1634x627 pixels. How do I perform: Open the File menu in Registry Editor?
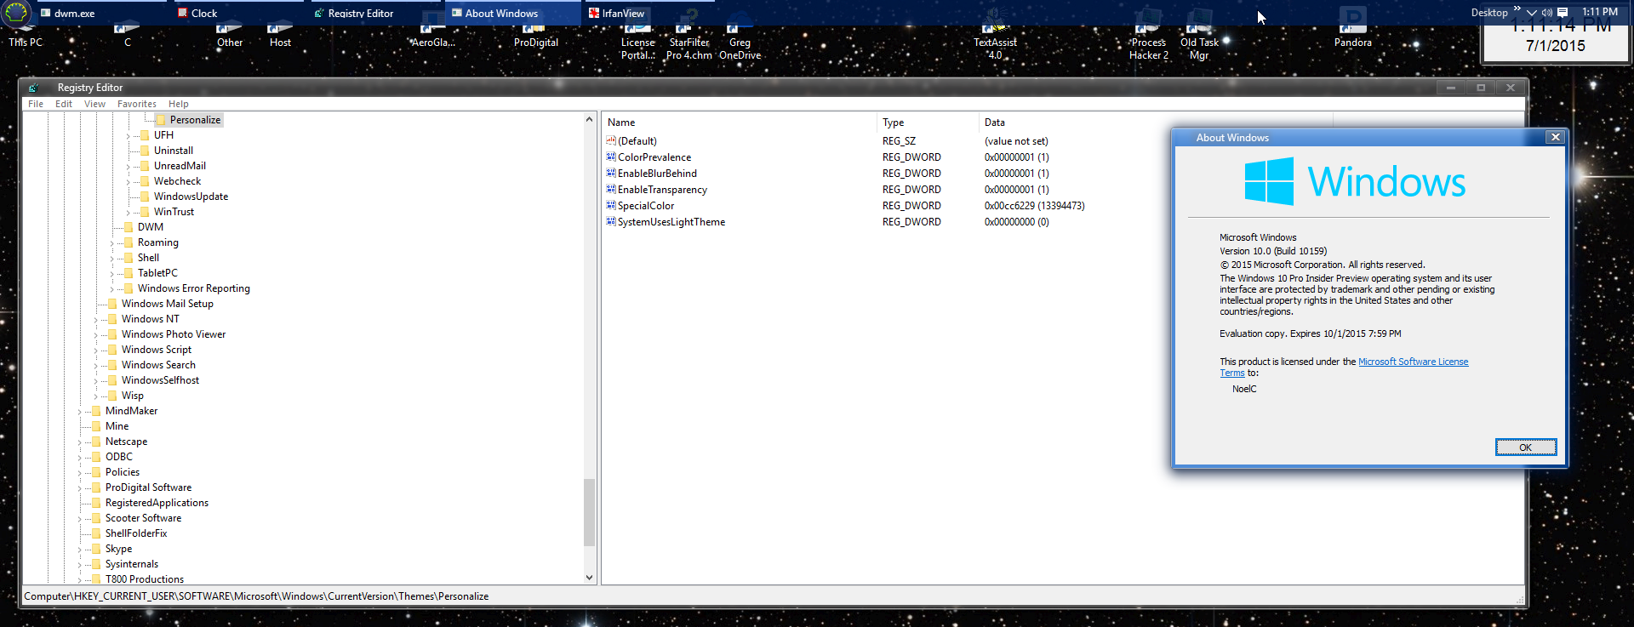click(36, 104)
